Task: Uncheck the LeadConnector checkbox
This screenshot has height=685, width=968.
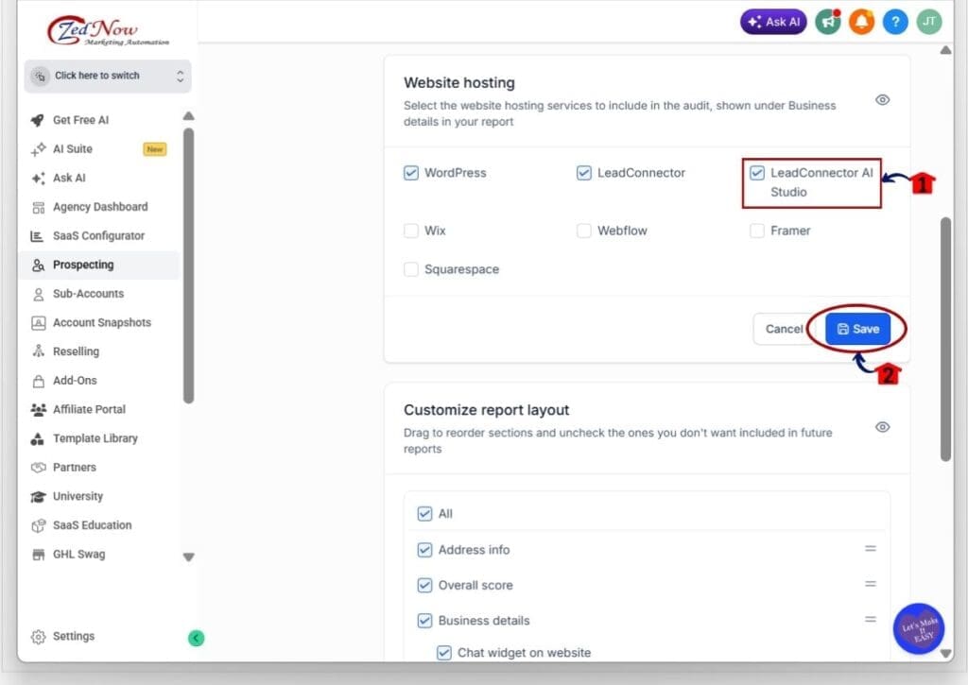Action: [x=584, y=173]
